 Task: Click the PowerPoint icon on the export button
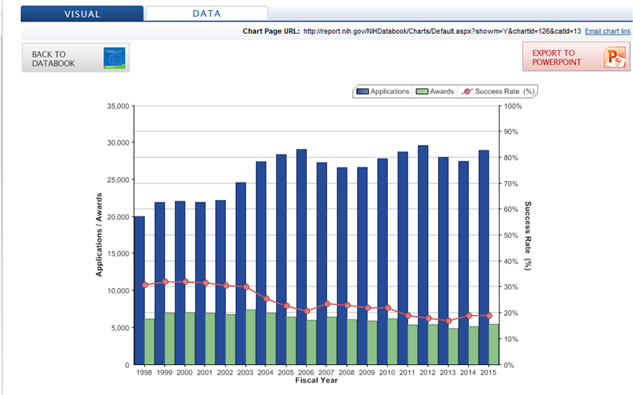pyautogui.click(x=615, y=58)
